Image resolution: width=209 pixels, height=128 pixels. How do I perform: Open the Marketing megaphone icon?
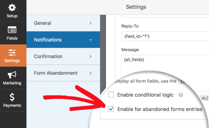click(x=12, y=75)
